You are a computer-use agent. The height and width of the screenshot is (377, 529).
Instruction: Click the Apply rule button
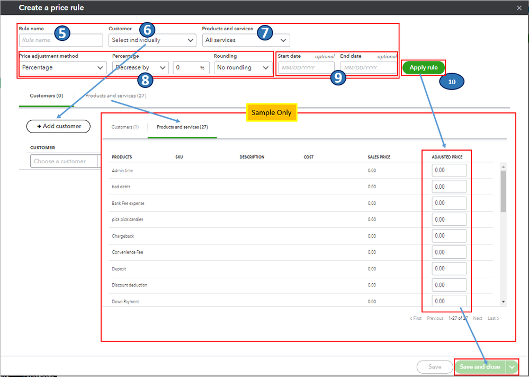click(x=424, y=67)
